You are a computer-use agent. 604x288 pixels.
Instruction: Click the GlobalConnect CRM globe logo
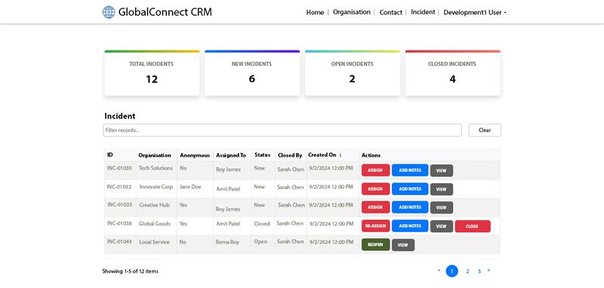109,12
